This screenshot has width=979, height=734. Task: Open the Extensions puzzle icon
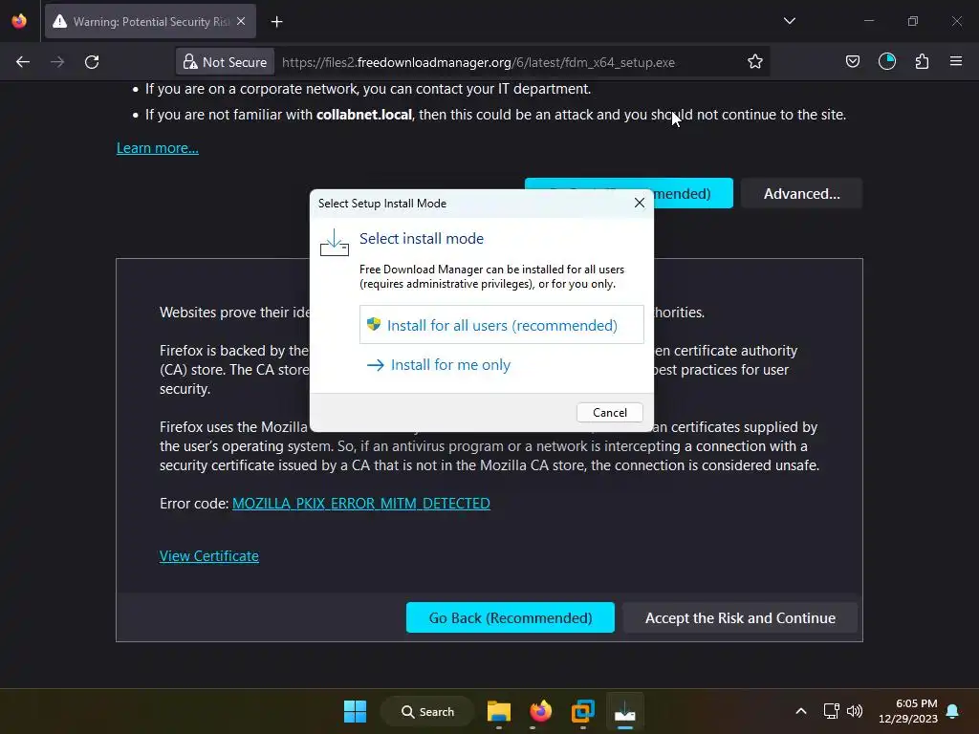[922, 62]
